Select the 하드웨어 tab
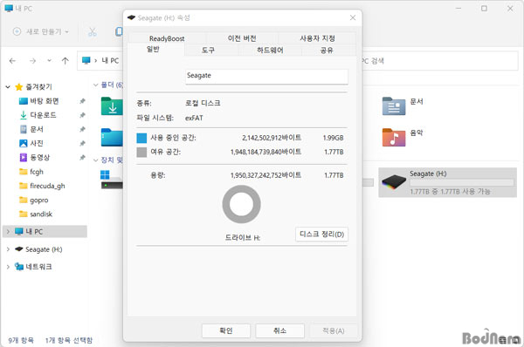The image size is (524, 347). coord(270,50)
